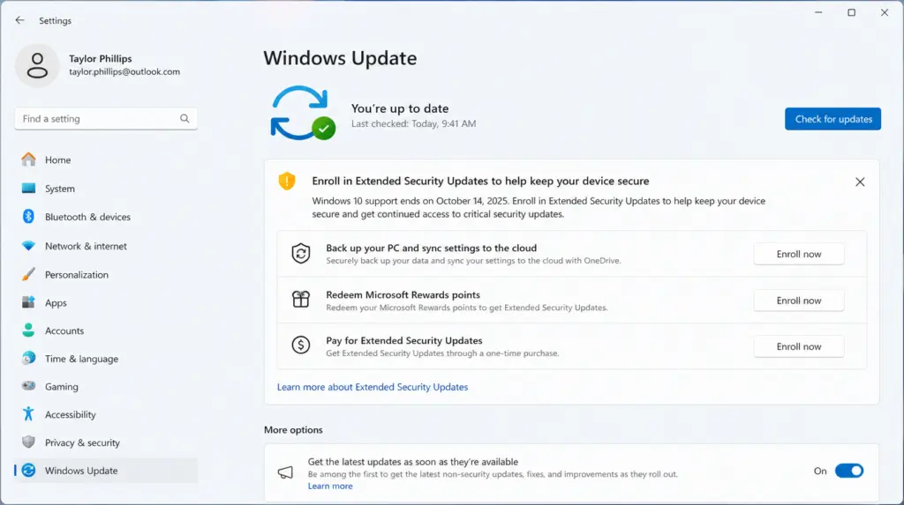This screenshot has width=904, height=505.
Task: Enroll now for PC backup option
Action: click(798, 254)
